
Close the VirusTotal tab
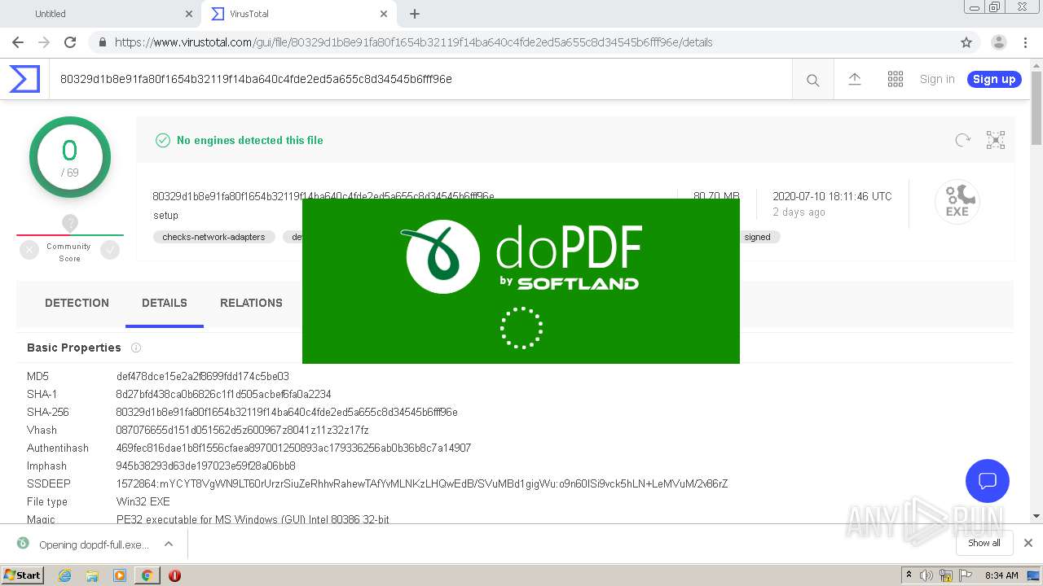384,14
